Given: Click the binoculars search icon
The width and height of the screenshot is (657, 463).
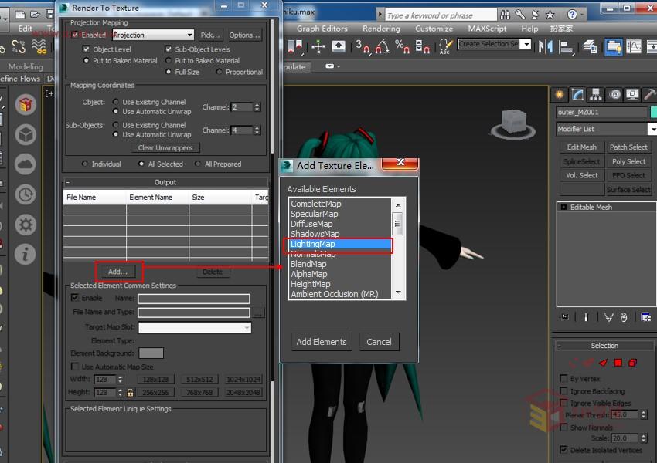Looking at the screenshot, I should pyautogui.click(x=505, y=15).
